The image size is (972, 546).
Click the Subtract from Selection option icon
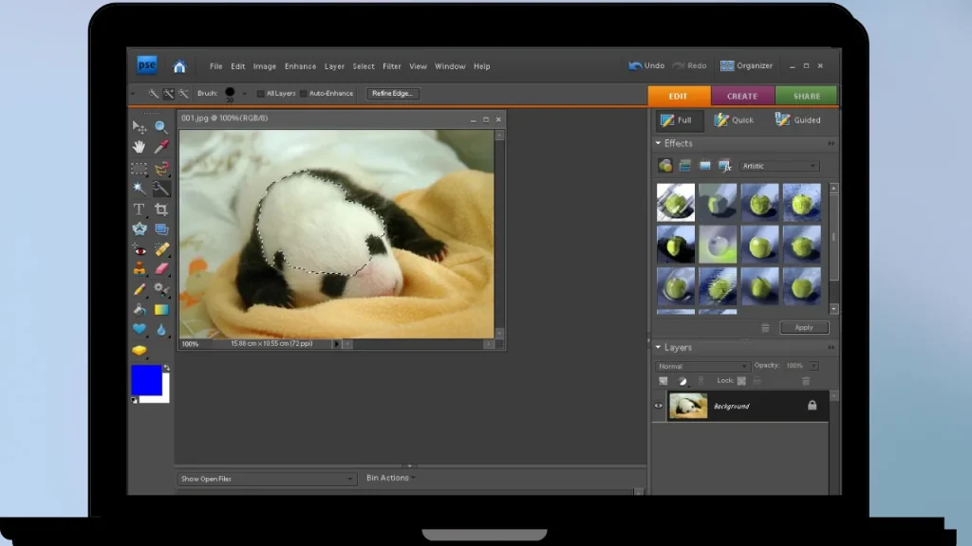click(x=183, y=94)
